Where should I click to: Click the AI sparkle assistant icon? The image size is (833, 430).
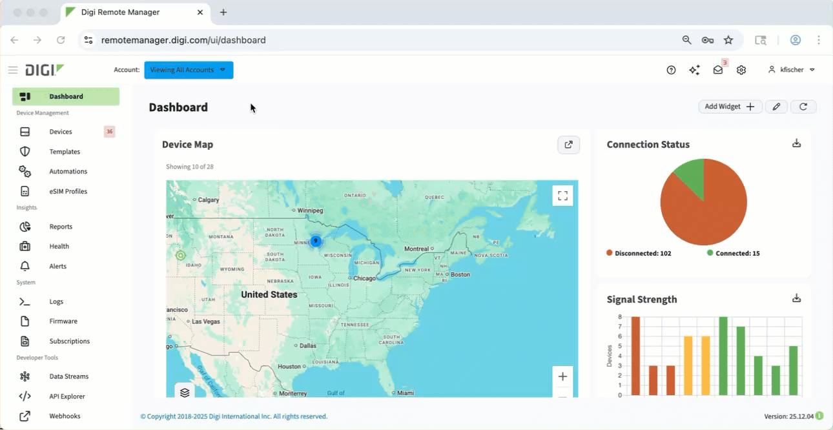click(694, 70)
